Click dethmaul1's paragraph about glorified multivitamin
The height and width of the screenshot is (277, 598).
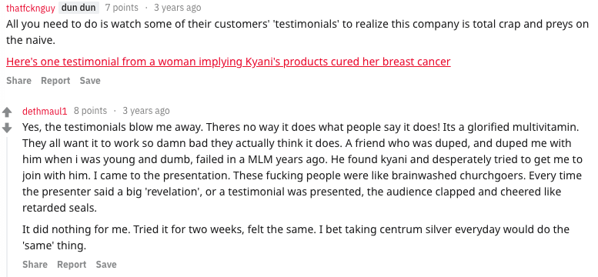tap(302, 168)
